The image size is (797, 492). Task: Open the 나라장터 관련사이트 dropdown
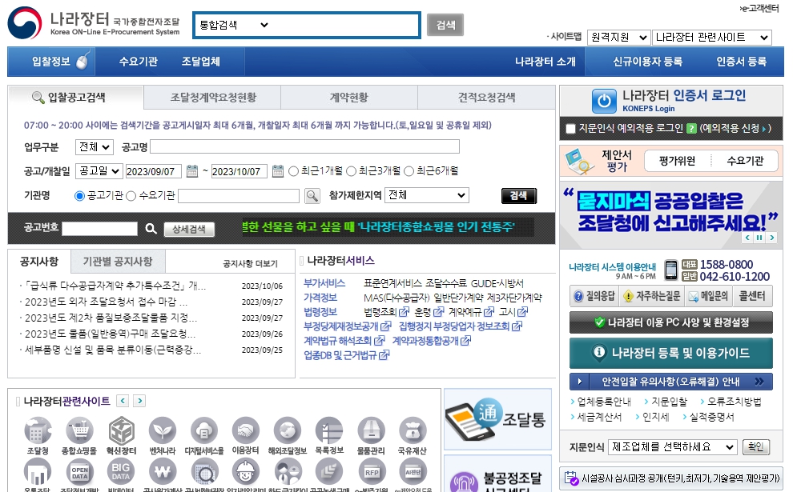711,38
